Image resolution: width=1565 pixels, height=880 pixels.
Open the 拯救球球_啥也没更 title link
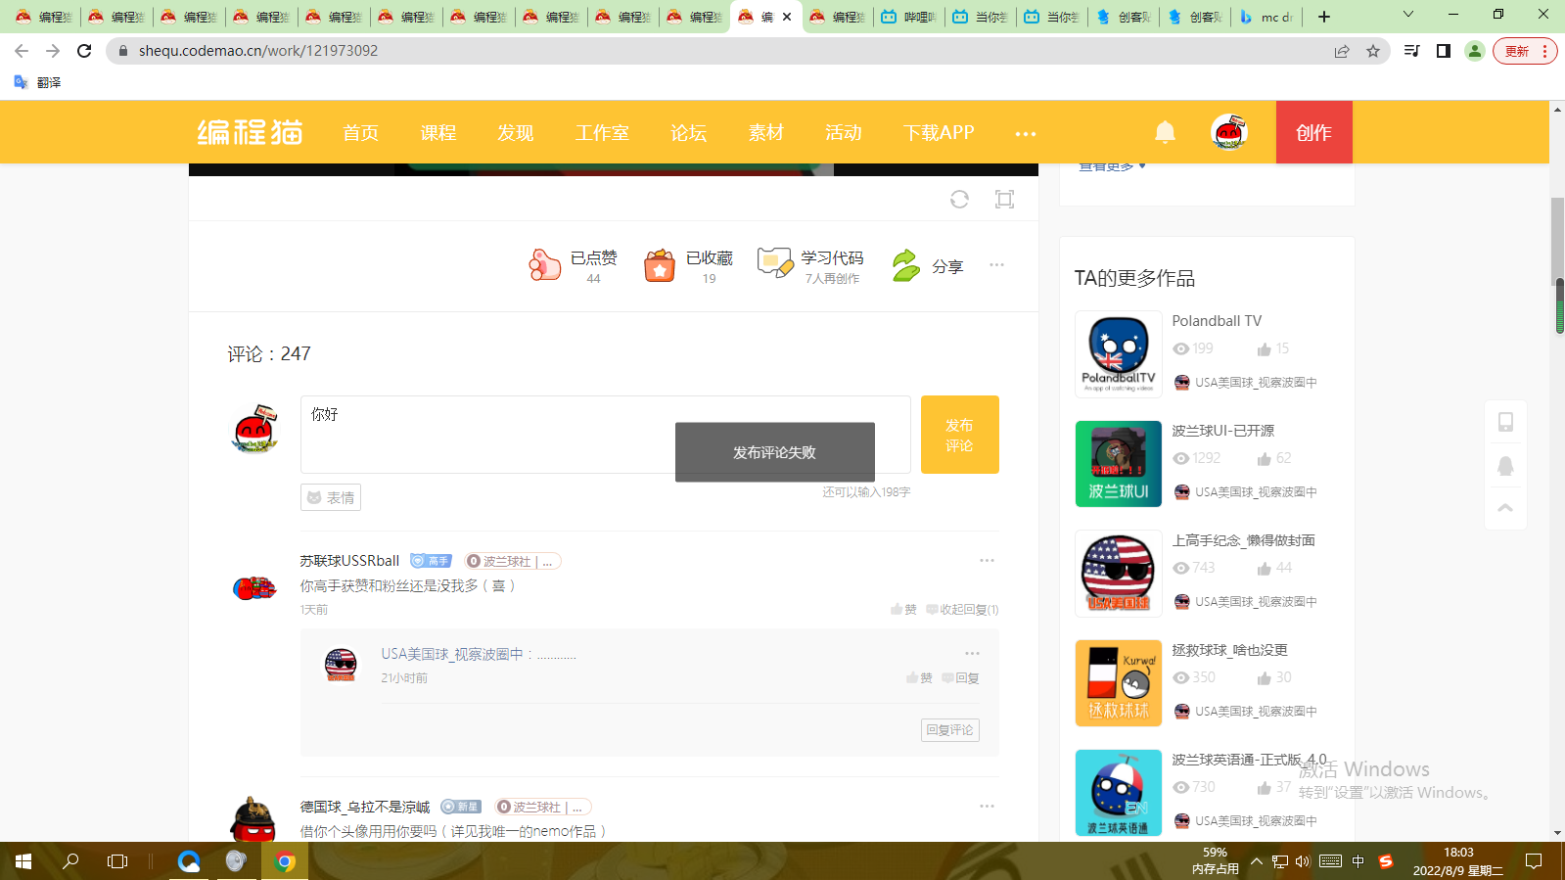click(1230, 650)
